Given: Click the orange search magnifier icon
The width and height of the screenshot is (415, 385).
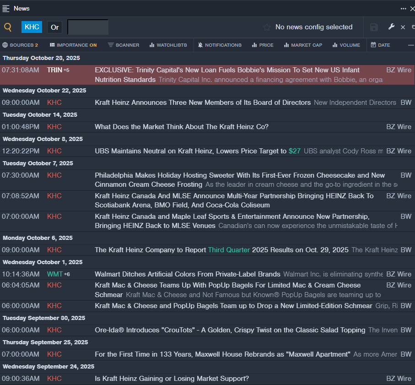Looking at the screenshot, I should point(8,27).
